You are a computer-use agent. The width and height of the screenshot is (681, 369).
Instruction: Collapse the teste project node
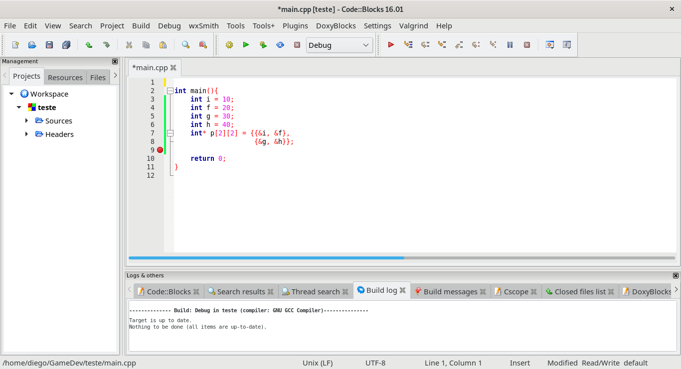(x=19, y=107)
